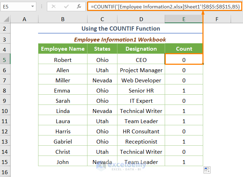Click the Insert Function fx icon
The width and height of the screenshot is (243, 177).
coord(79,6)
